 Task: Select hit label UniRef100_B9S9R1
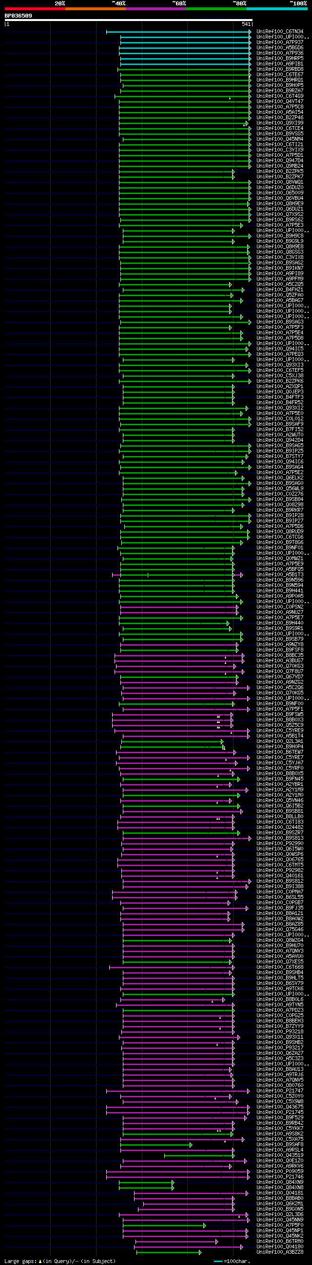[x=280, y=630]
